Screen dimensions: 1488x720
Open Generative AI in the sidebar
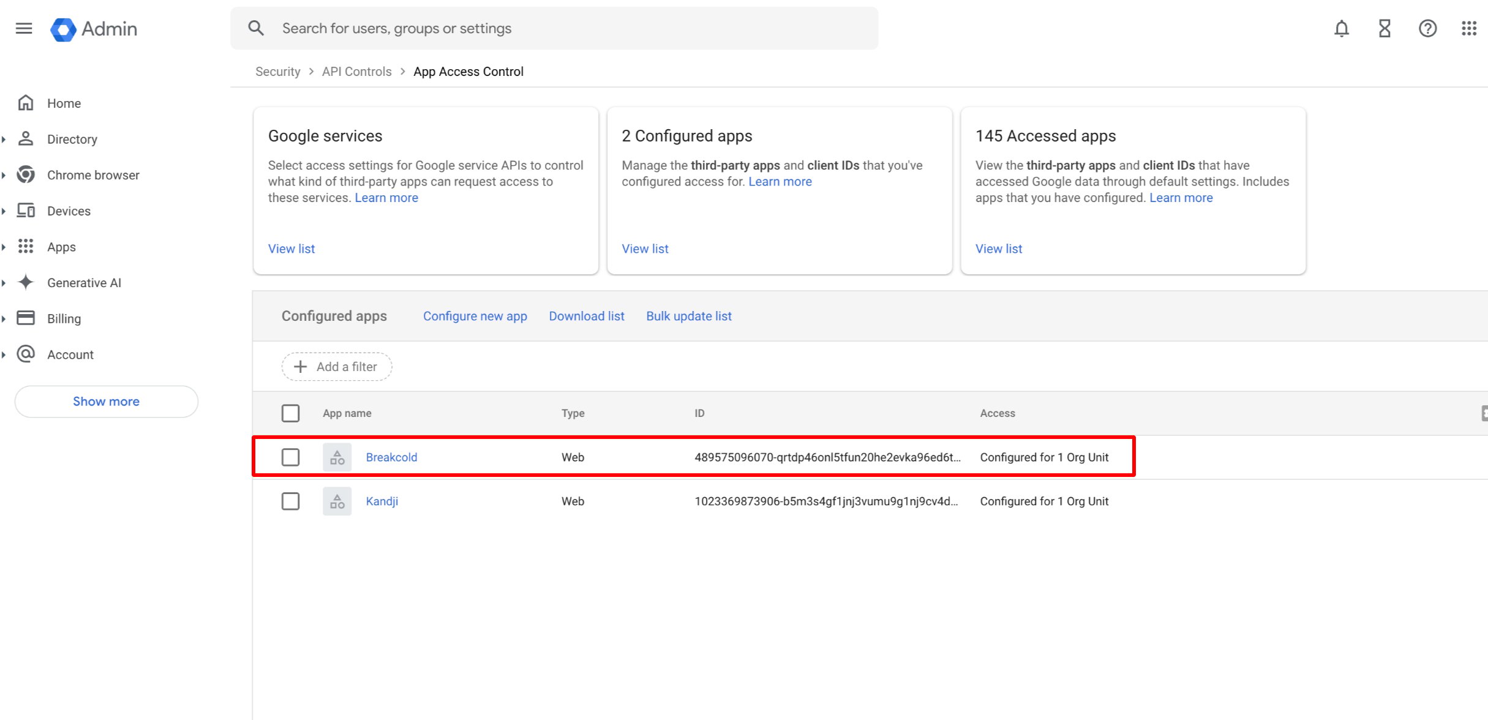pos(84,283)
